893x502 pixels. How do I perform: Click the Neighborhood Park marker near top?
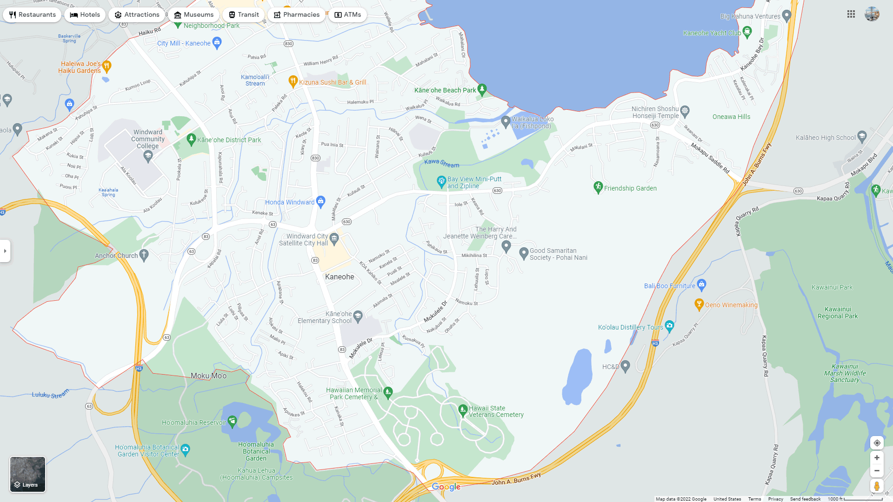click(178, 25)
